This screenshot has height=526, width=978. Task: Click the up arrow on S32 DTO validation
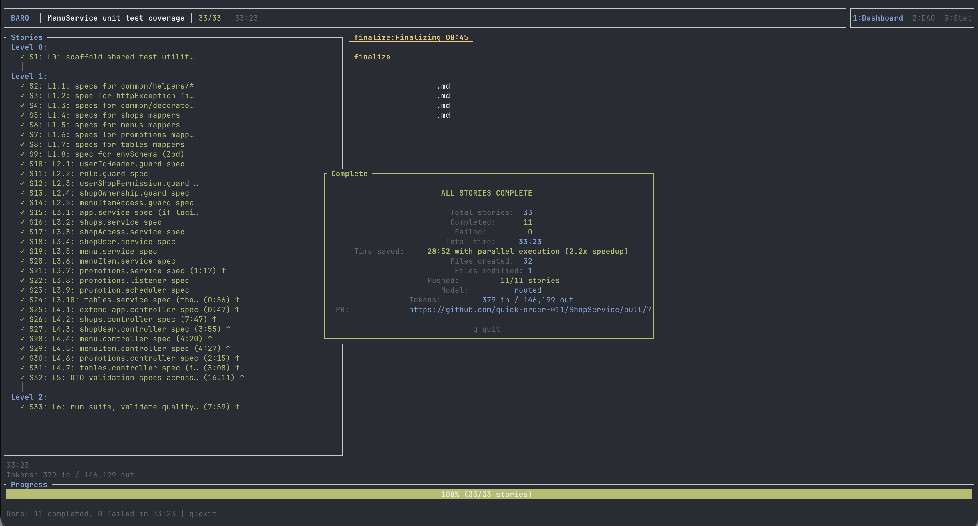[242, 378]
